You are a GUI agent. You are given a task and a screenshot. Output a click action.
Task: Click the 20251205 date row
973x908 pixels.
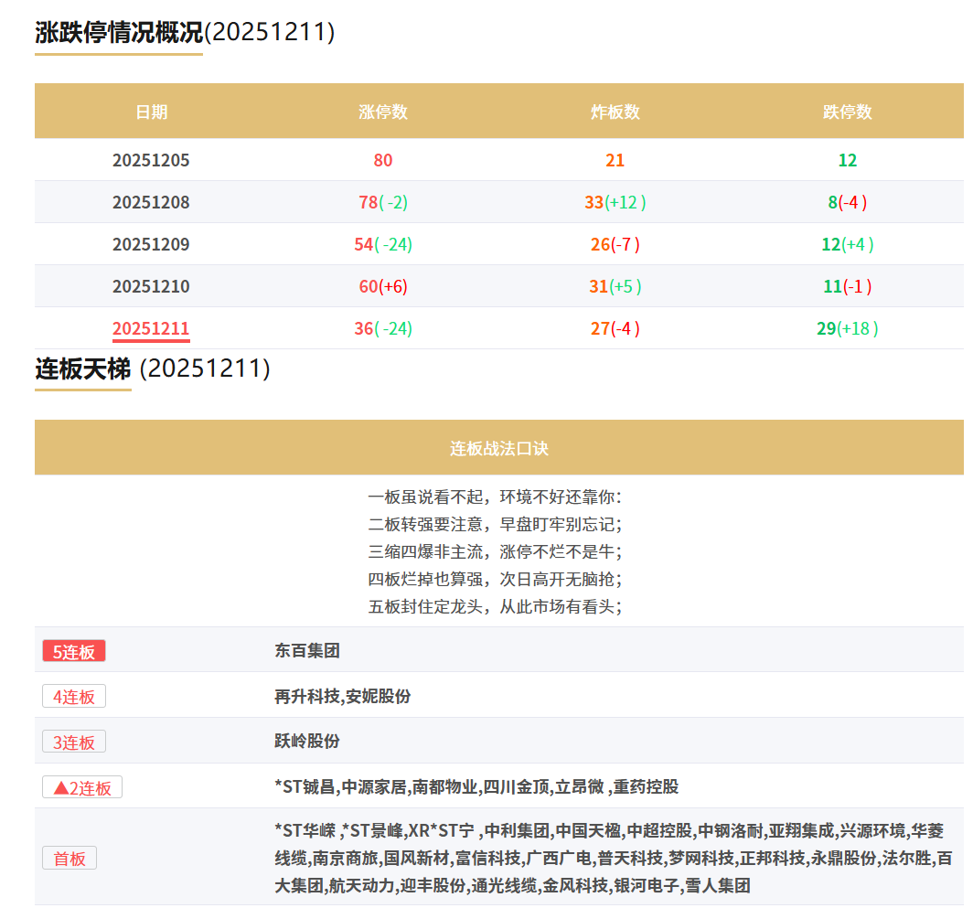(151, 159)
